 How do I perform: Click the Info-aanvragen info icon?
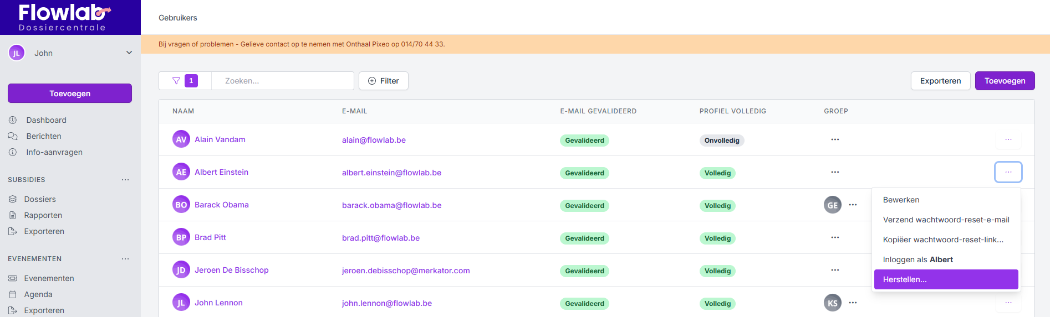click(x=13, y=152)
